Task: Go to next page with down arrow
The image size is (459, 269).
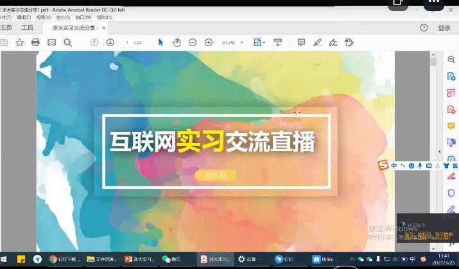Action: pos(110,42)
